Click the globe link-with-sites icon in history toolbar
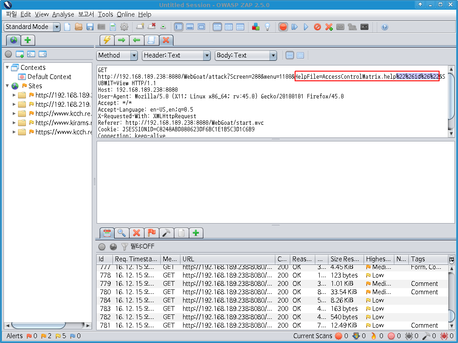 pos(113,246)
